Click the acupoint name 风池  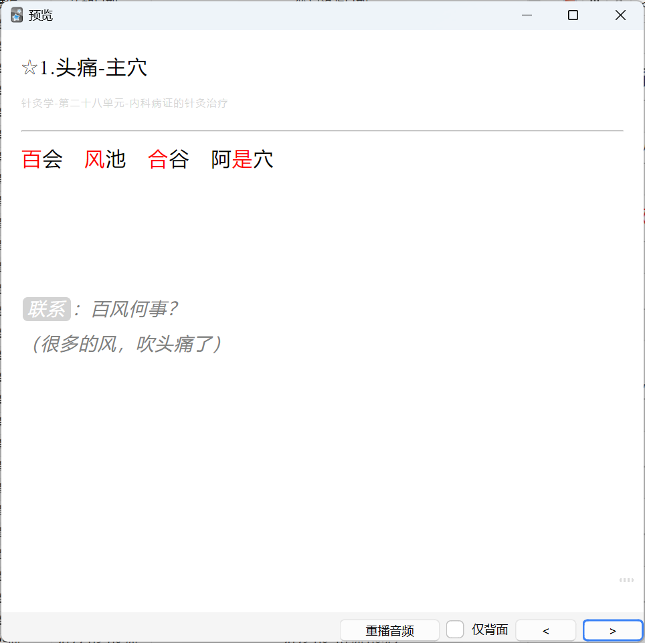[x=105, y=159]
